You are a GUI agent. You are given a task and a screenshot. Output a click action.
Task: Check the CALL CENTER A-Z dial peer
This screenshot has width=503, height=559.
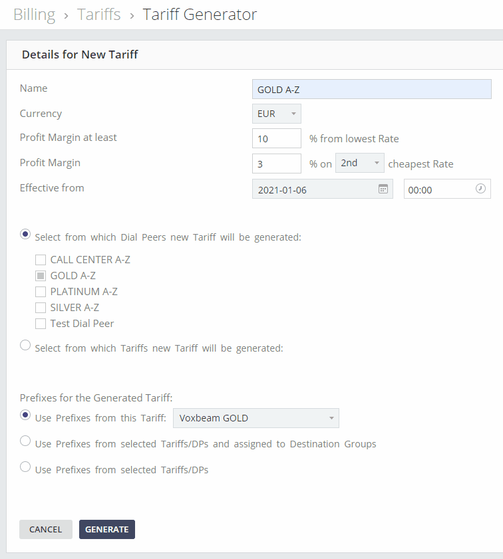[x=41, y=260]
